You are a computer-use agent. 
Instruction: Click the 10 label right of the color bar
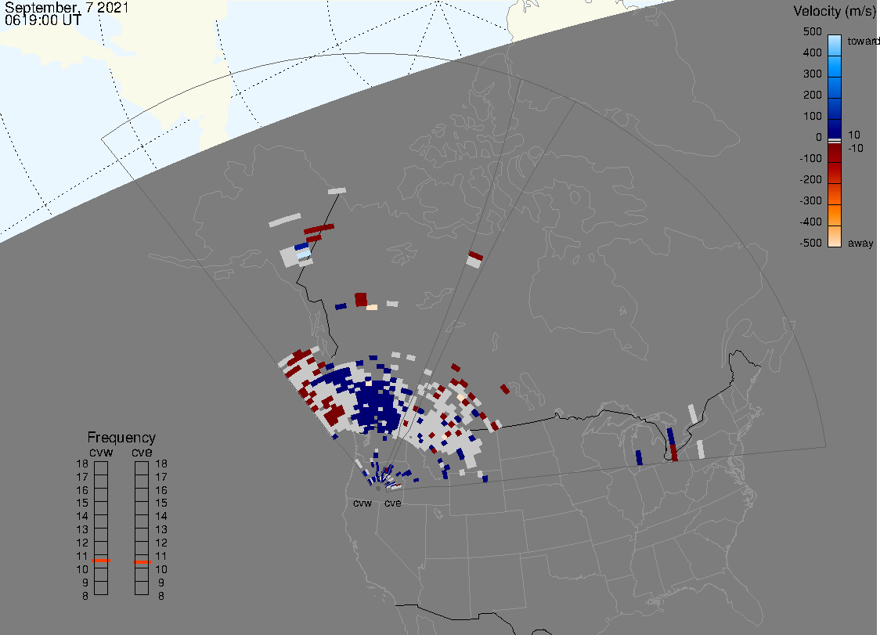(x=853, y=135)
